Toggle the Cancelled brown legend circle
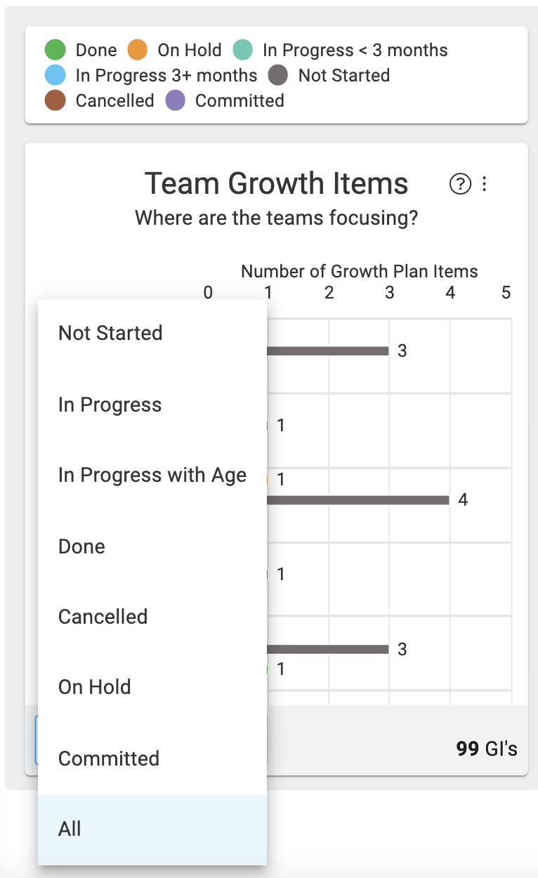 [55, 100]
